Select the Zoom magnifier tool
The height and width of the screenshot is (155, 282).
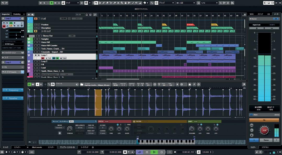pyautogui.click(x=122, y=3)
